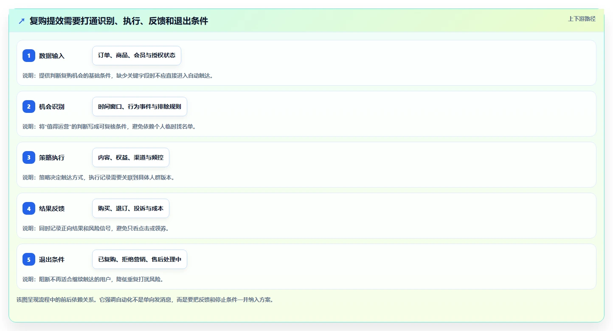Click the 退出条件 step label
This screenshot has height=331, width=613.
point(52,259)
